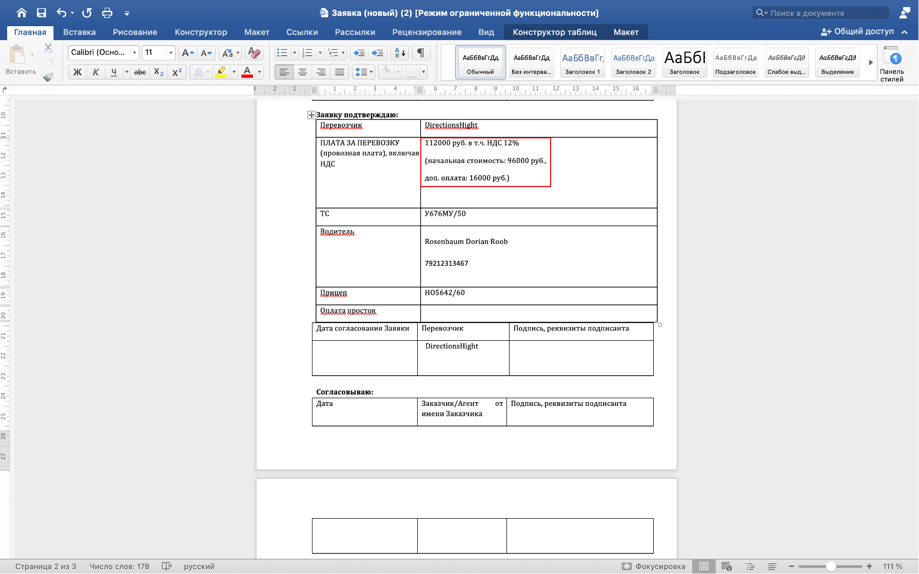Image resolution: width=919 pixels, height=574 pixels.
Task: Expand the font size dropdown
Action: tap(171, 52)
